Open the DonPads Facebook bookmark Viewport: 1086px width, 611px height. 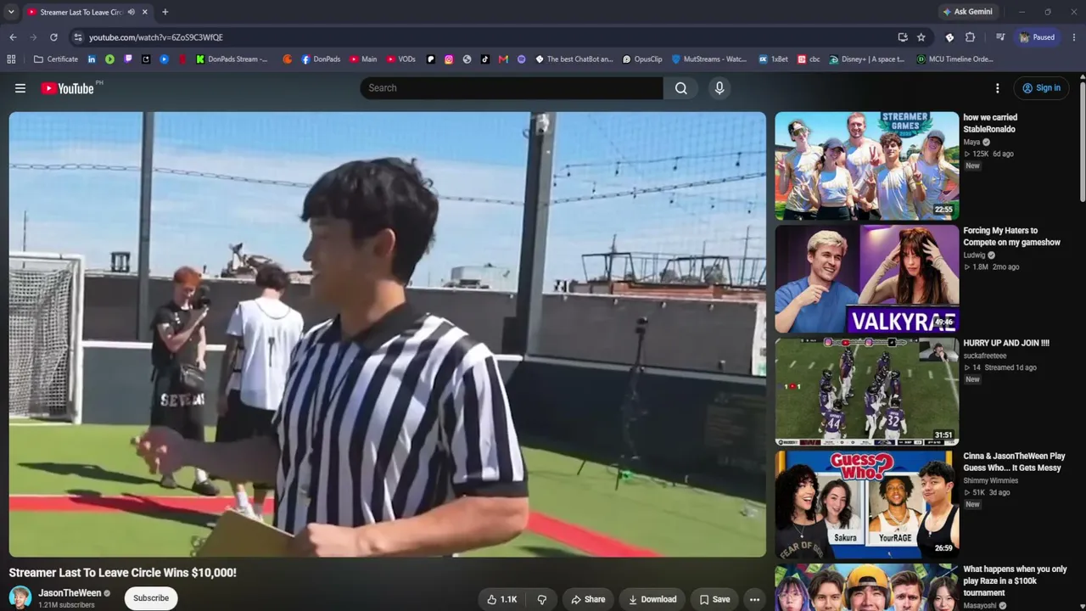[321, 59]
